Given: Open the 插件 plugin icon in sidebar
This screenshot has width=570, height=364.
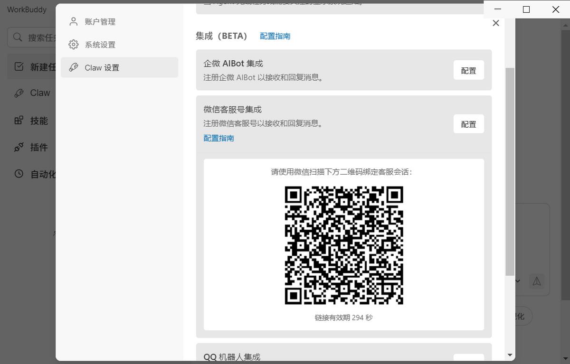Looking at the screenshot, I should [x=19, y=147].
